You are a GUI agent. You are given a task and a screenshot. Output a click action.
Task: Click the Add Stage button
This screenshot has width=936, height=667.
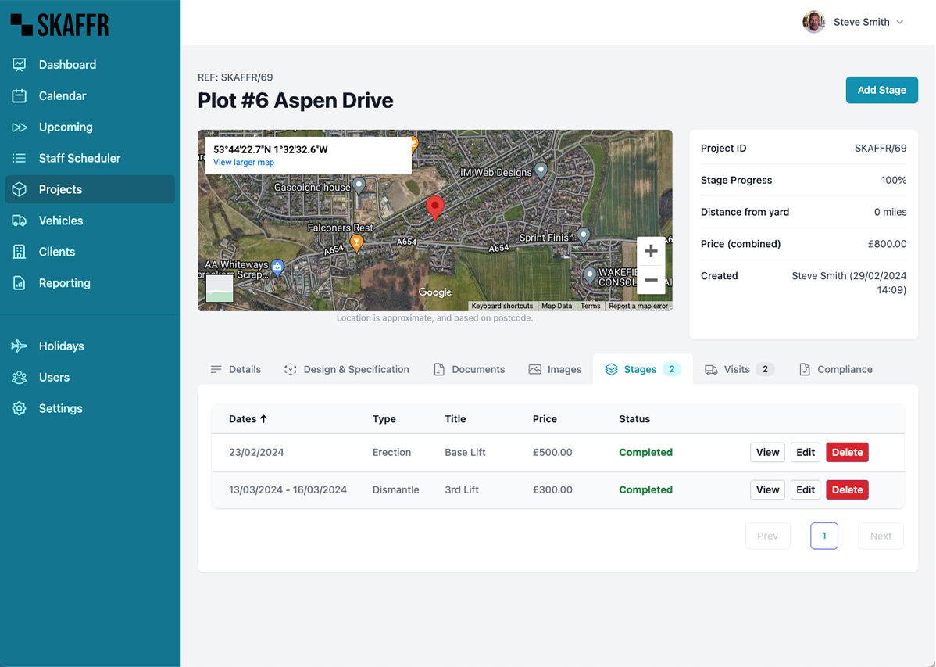881,90
